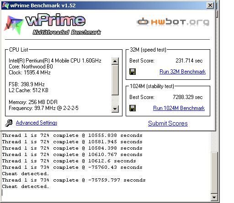The height and width of the screenshot is (203, 234).
Task: Click the log output scroll down arrow
Action: [x=214, y=198]
